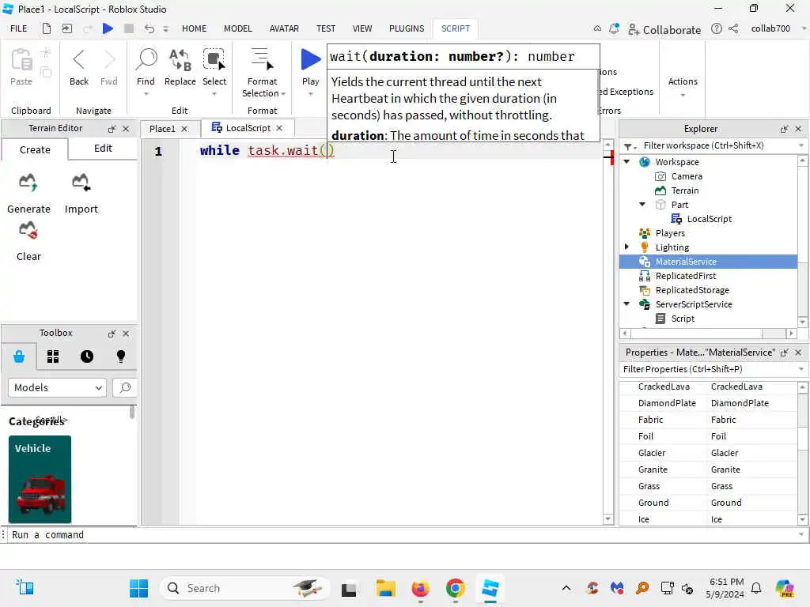Expand the Format Selection dropdown arrow

[x=283, y=94]
